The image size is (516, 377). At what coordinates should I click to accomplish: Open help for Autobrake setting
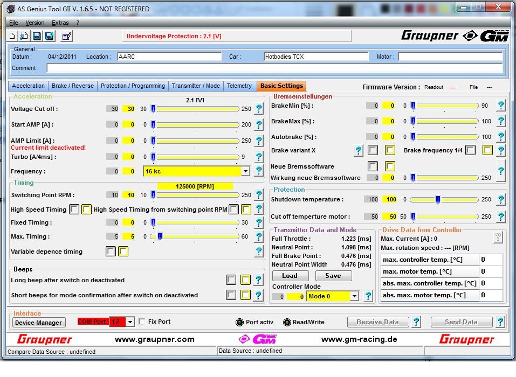(500, 136)
